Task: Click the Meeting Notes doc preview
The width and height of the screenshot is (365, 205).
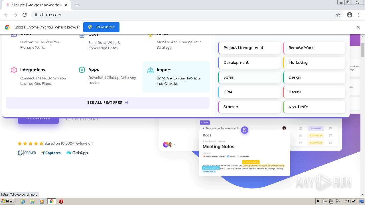Action: click(244, 153)
